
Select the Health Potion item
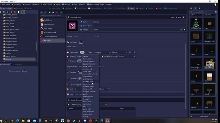pos(53,24)
